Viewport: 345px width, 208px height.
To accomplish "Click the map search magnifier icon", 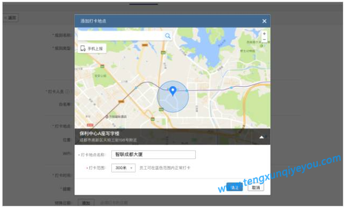I will coord(167,36).
